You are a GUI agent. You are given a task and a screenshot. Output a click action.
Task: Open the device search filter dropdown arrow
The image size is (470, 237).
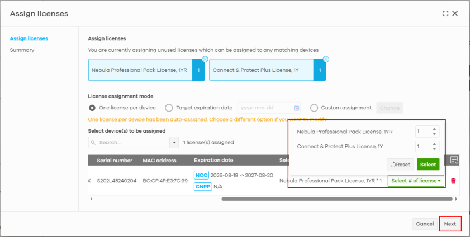point(174,142)
